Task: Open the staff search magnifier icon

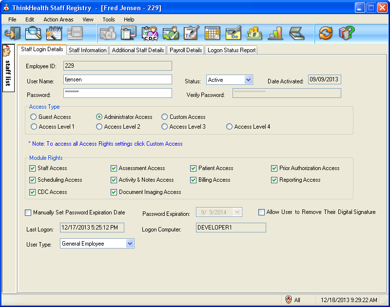Action: click(33, 33)
